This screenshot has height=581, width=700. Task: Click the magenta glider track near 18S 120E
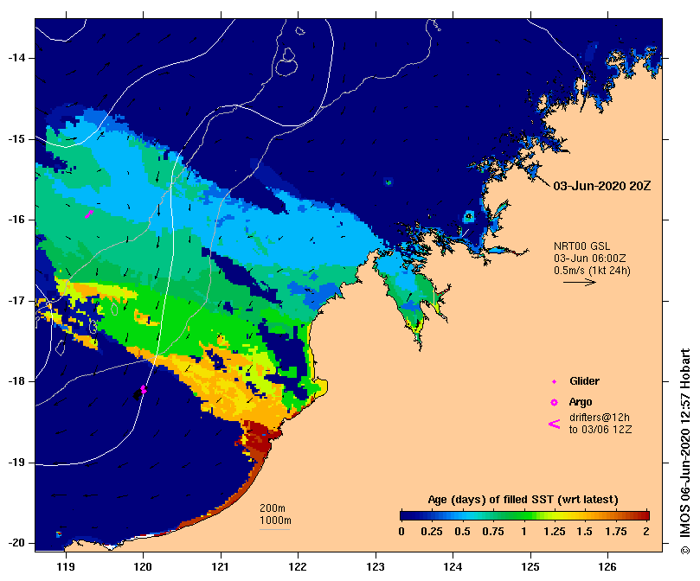(144, 390)
